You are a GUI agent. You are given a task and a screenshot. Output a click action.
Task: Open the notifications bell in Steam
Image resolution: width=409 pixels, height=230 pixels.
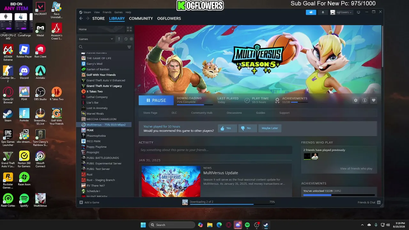click(x=323, y=12)
